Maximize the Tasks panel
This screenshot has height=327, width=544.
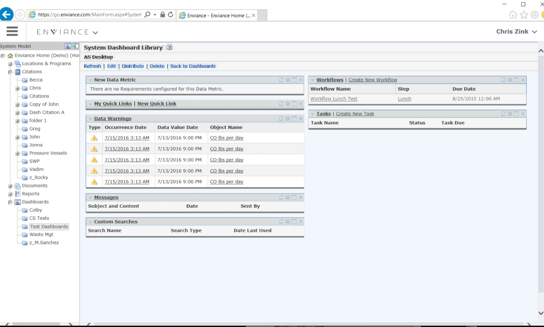(x=516, y=114)
